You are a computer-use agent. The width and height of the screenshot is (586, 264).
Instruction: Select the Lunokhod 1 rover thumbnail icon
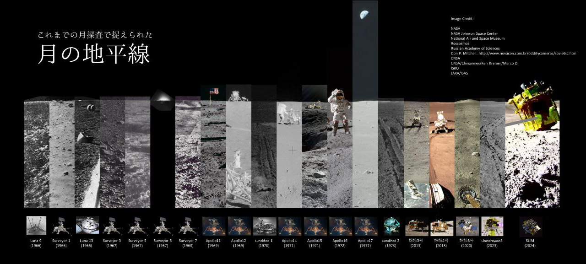click(264, 226)
